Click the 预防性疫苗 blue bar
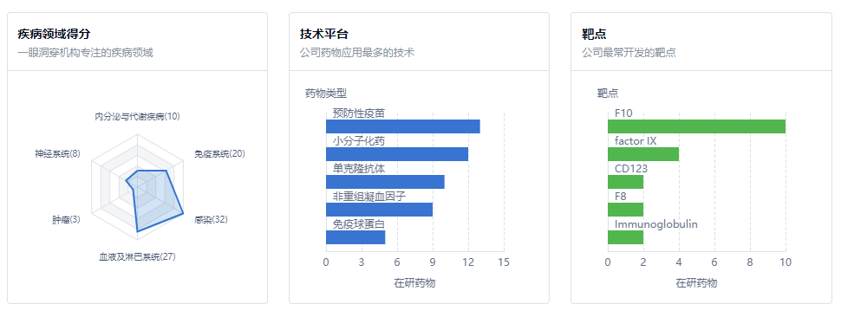The image size is (841, 317). point(403,126)
